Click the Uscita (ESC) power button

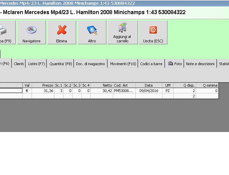(153, 33)
